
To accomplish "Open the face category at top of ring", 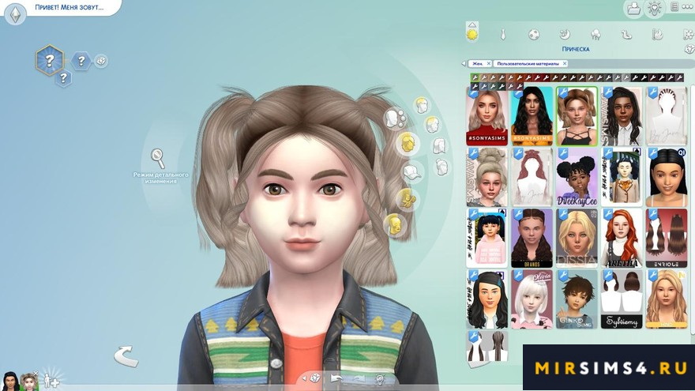I will coord(422,106).
